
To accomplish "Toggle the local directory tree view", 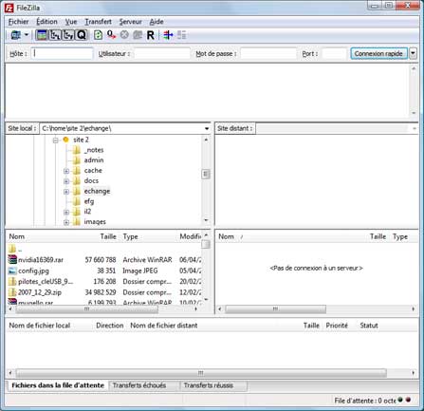I will (x=55, y=35).
